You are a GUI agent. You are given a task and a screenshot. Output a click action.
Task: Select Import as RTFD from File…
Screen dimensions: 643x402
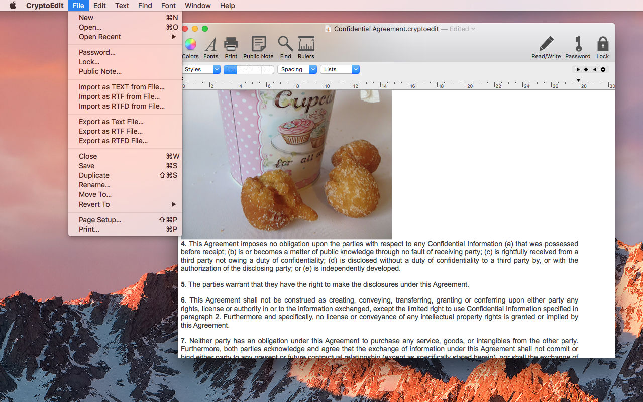tap(125, 106)
